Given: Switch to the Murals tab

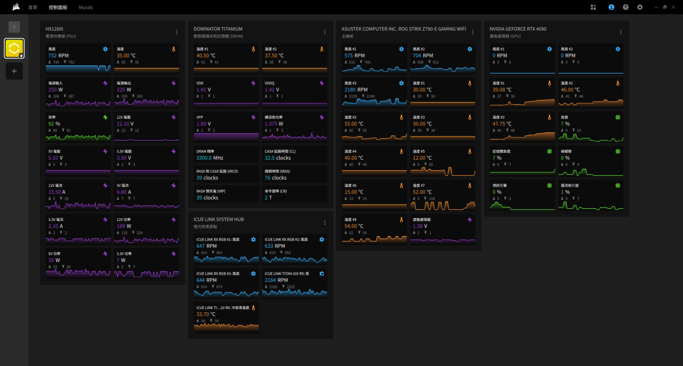Looking at the screenshot, I should pyautogui.click(x=86, y=7).
